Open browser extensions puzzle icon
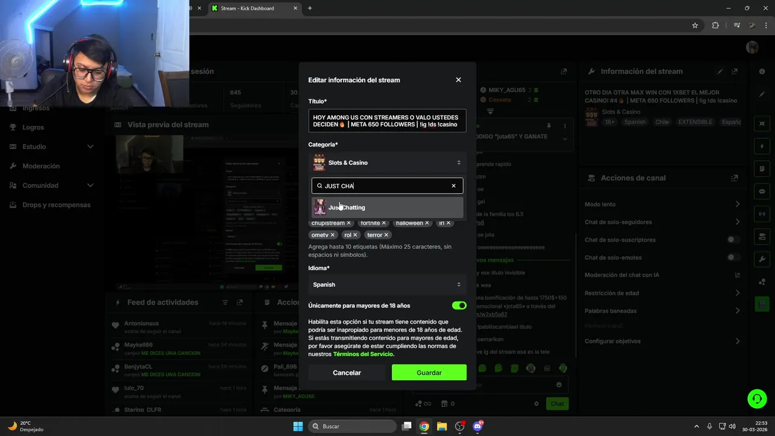This screenshot has width=775, height=436. 716,25
